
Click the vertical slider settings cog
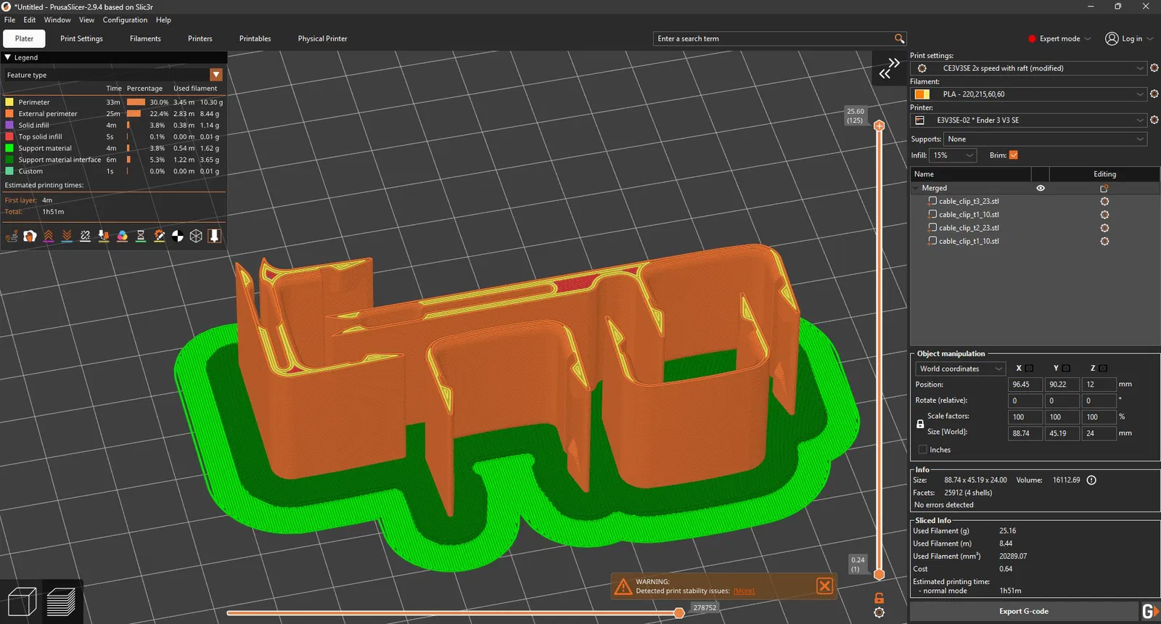point(879,612)
